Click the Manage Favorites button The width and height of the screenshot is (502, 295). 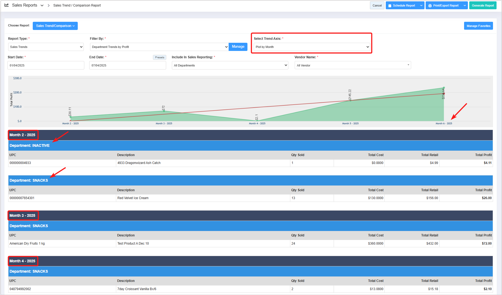point(478,26)
